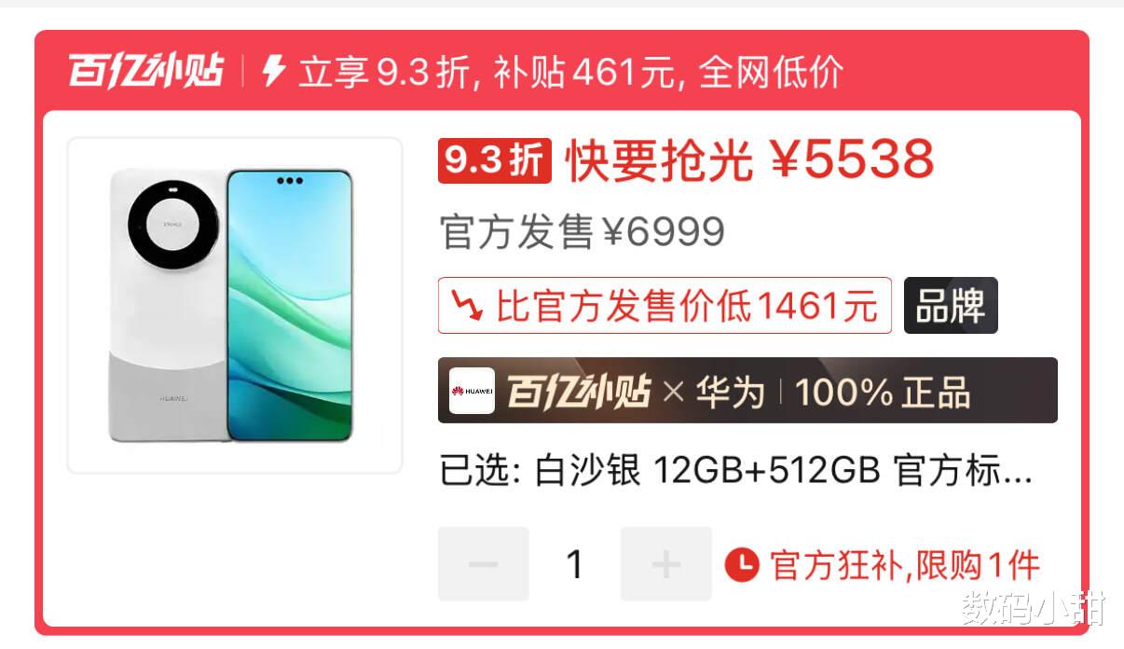1124x649 pixels.
Task: Click the red price-drop arrow icon
Action: click(467, 305)
